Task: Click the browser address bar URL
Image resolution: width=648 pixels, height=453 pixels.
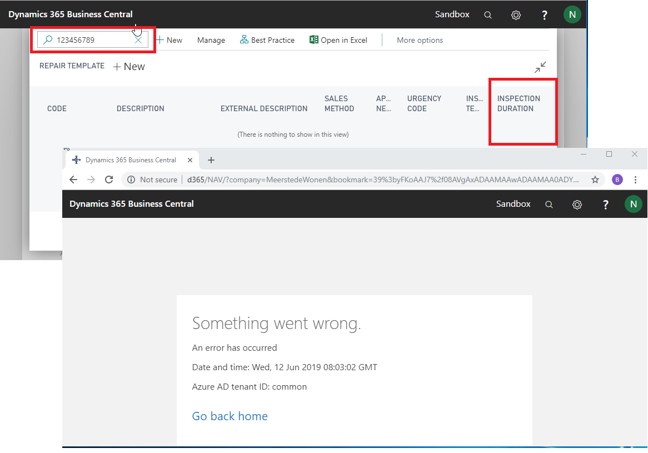Action: [383, 180]
